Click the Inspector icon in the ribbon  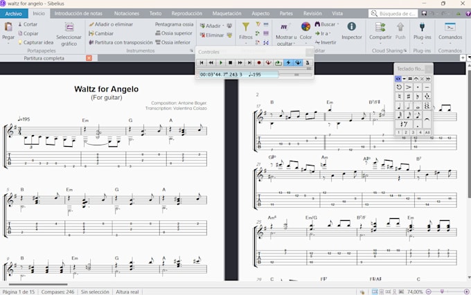point(351,27)
